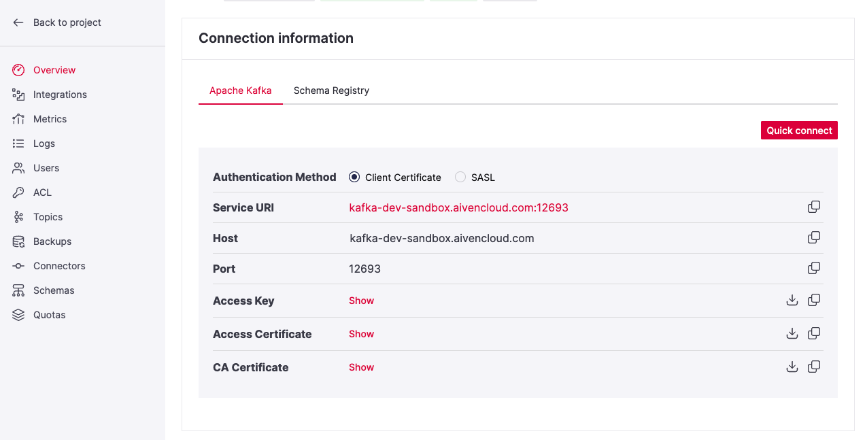Copy the Service URI using copy icon
Screen dimensions: 865x440
click(x=814, y=207)
